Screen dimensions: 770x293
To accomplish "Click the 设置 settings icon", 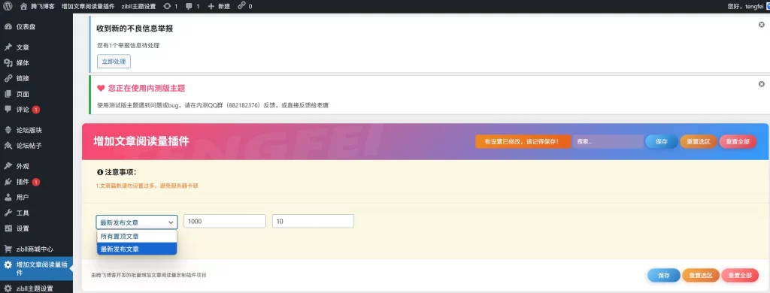I will (8, 228).
